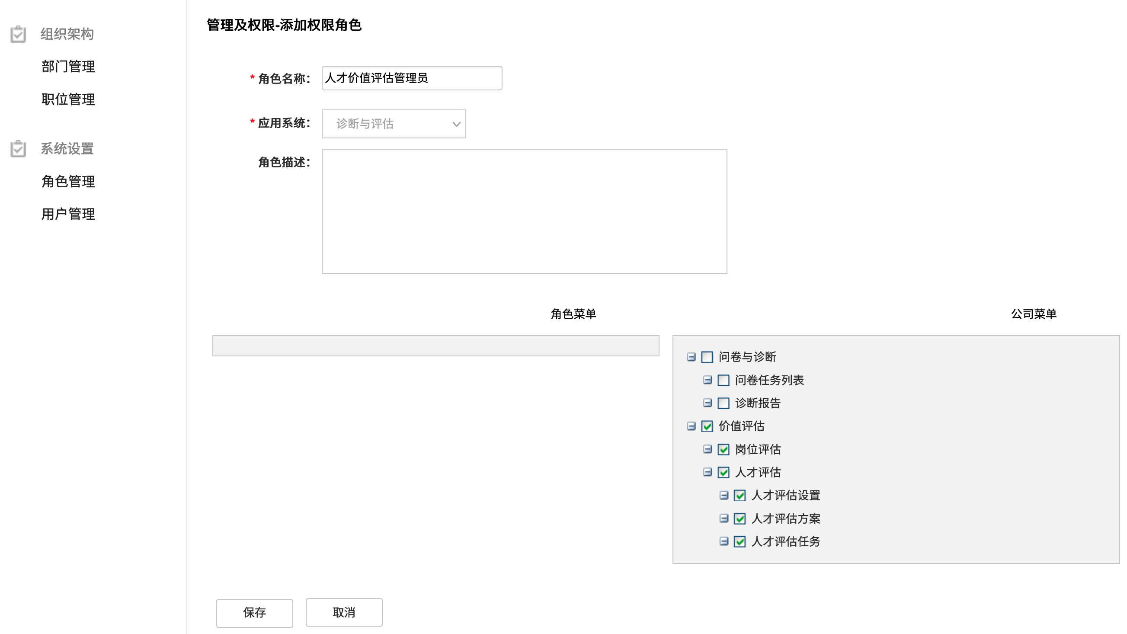1127x634 pixels.
Task: Uncheck the 价值评估 checkbox
Action: [707, 426]
